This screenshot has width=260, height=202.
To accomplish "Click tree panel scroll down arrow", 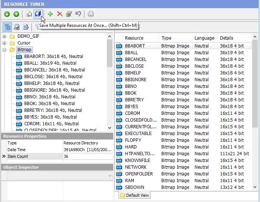I will [109, 128].
